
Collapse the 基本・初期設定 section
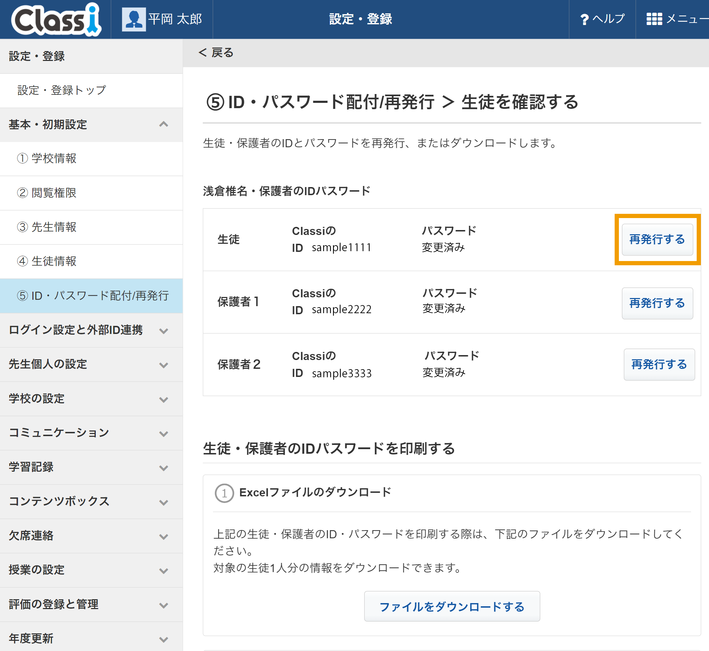pos(91,124)
